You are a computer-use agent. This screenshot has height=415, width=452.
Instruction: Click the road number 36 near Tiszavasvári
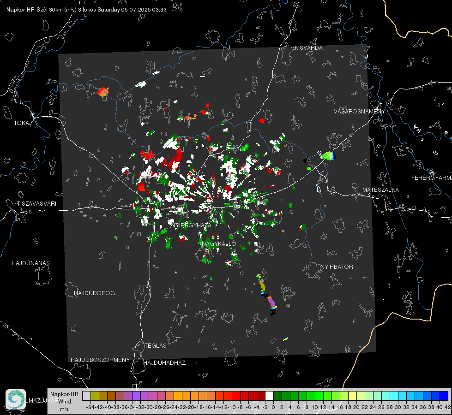(29, 212)
